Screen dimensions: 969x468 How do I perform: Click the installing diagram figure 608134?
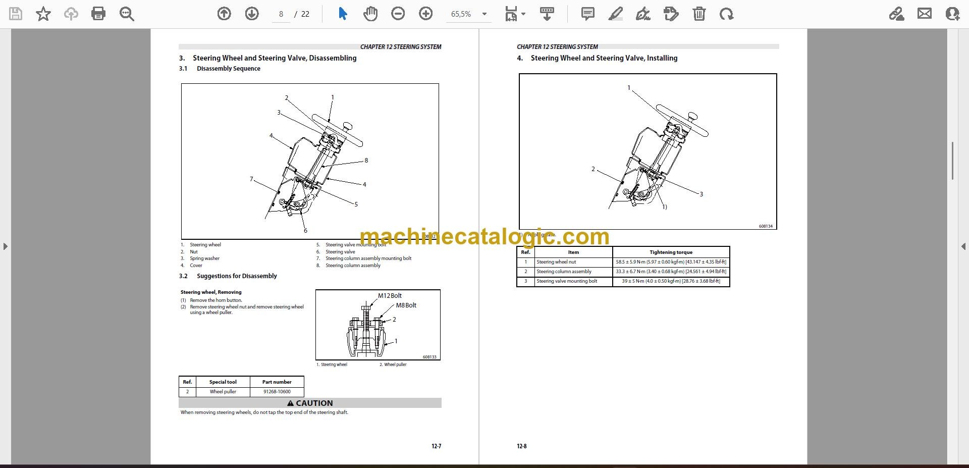(x=648, y=151)
